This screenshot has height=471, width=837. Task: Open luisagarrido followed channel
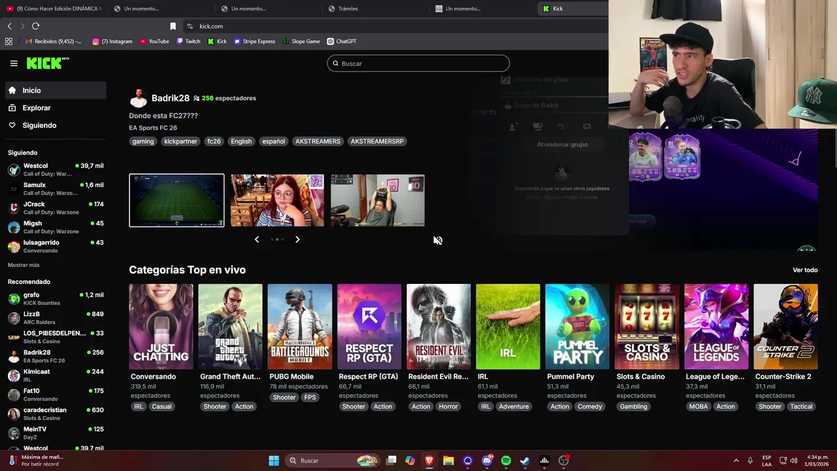[56, 247]
